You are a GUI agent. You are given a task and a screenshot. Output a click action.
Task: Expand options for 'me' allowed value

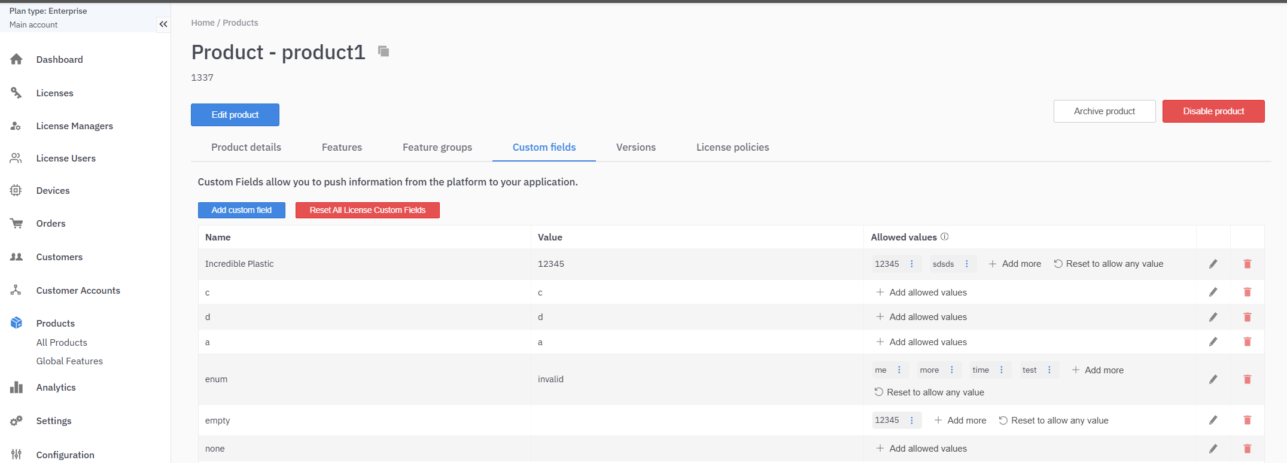(x=899, y=370)
